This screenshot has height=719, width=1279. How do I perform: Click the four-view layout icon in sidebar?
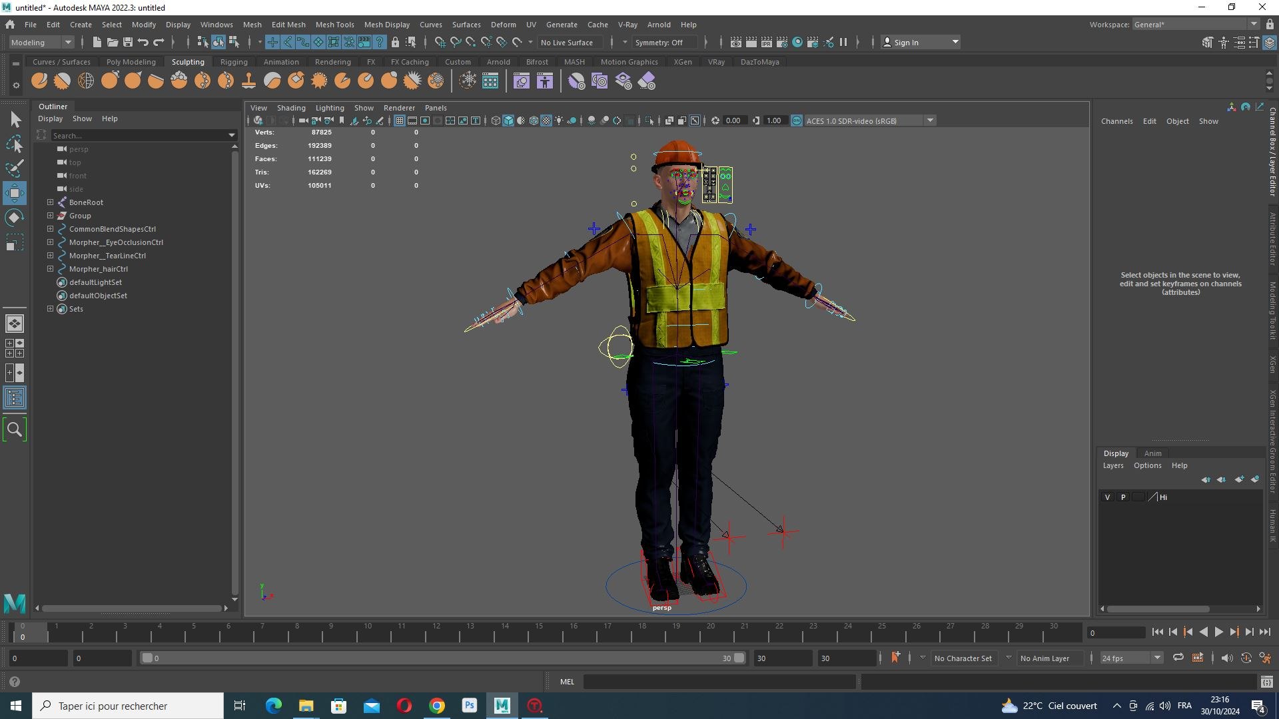click(15, 348)
